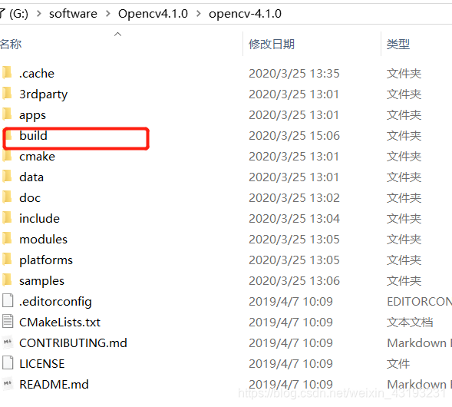This screenshot has height=407, width=452.
Task: Click the 文件夹 type of build
Action: tap(404, 136)
